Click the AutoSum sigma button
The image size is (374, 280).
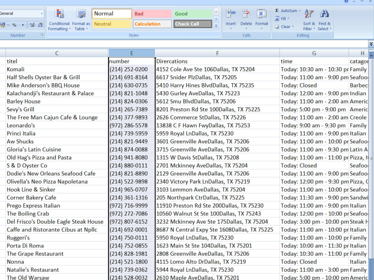point(285,10)
